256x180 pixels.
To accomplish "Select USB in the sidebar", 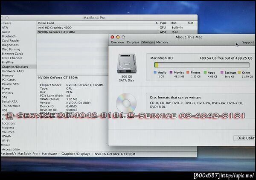I will pos(5,110).
